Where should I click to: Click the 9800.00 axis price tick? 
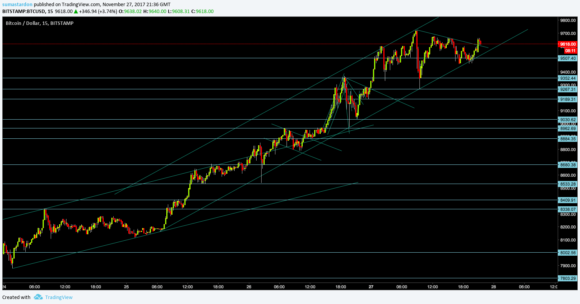(x=568, y=21)
